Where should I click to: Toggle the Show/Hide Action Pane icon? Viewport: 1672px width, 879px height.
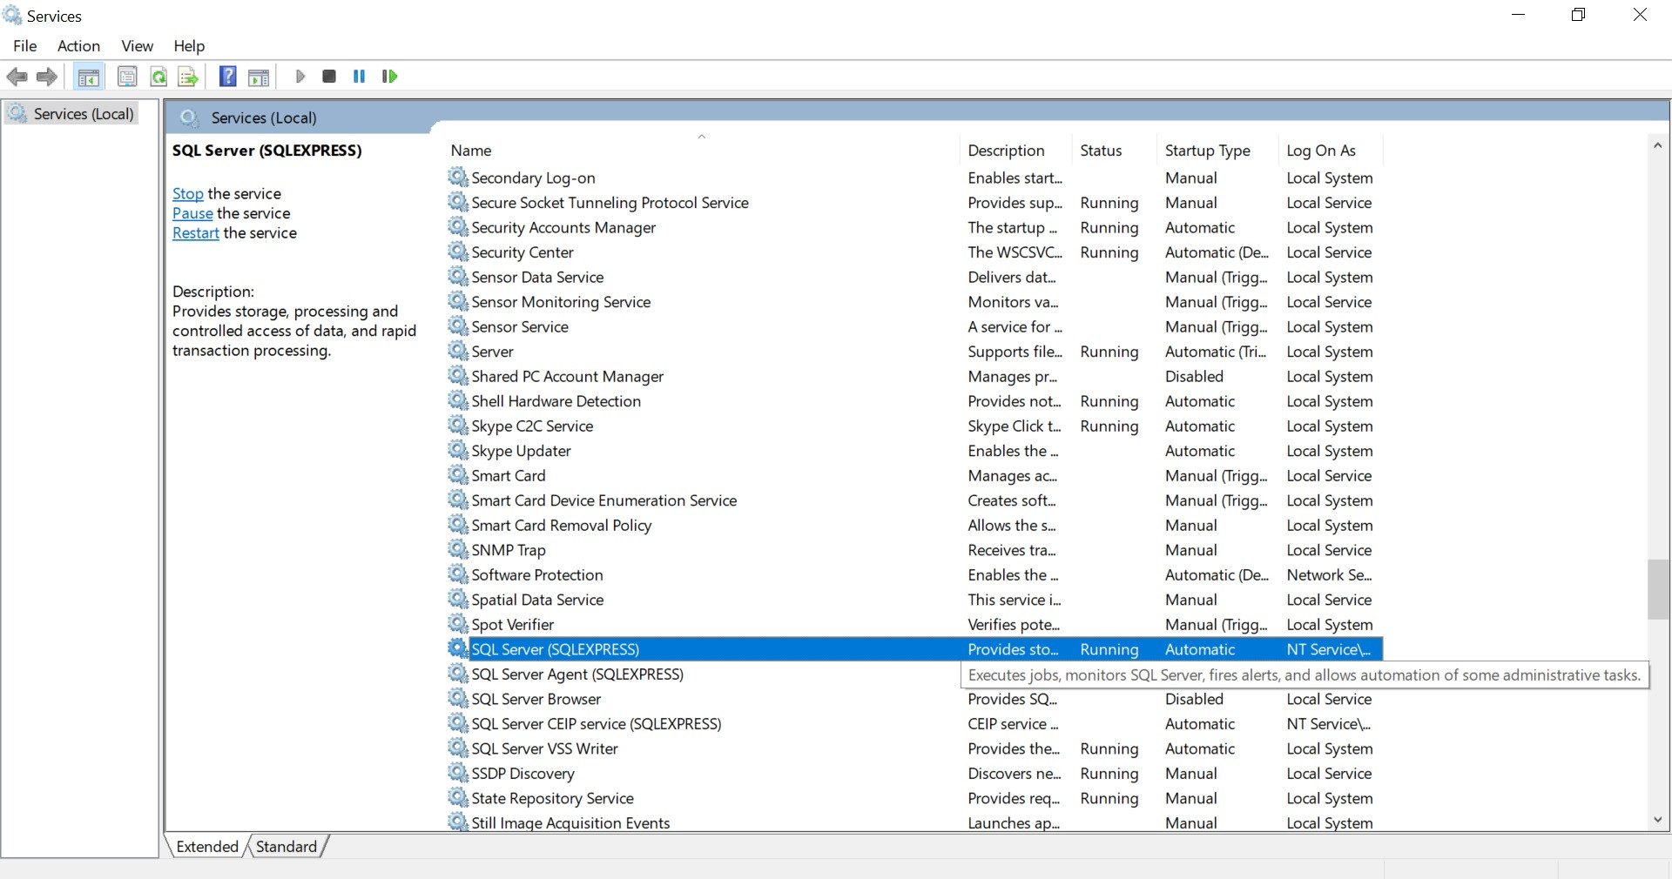[x=258, y=77]
